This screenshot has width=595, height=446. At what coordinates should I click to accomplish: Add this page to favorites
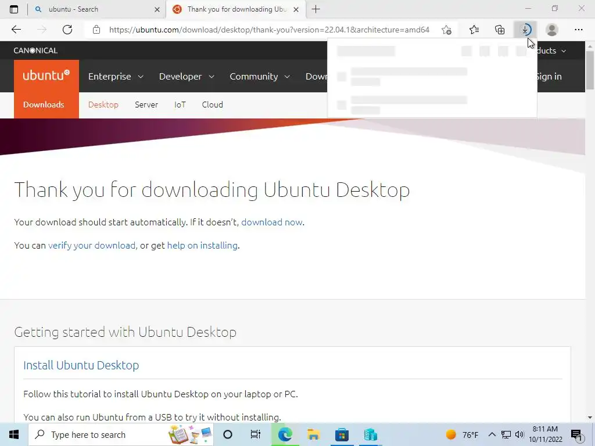pyautogui.click(x=447, y=30)
